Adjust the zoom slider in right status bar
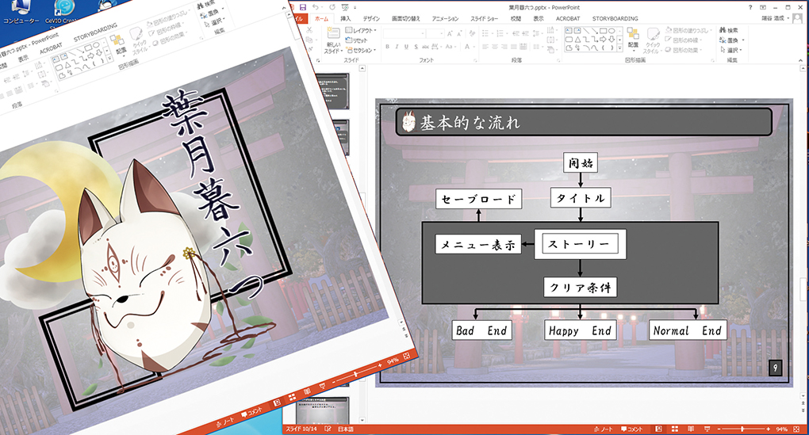The width and height of the screenshot is (809, 435). click(742, 429)
